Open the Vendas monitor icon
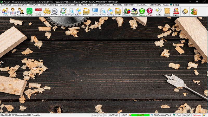This screenshot has height=117, width=208. tap(95, 12)
